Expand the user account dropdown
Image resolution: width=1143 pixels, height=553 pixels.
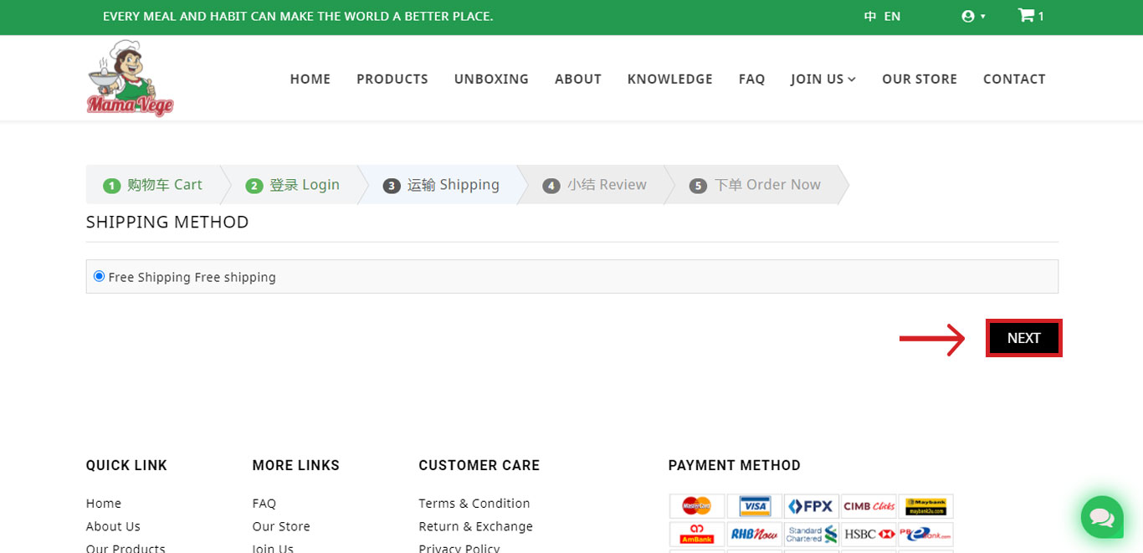tap(973, 16)
